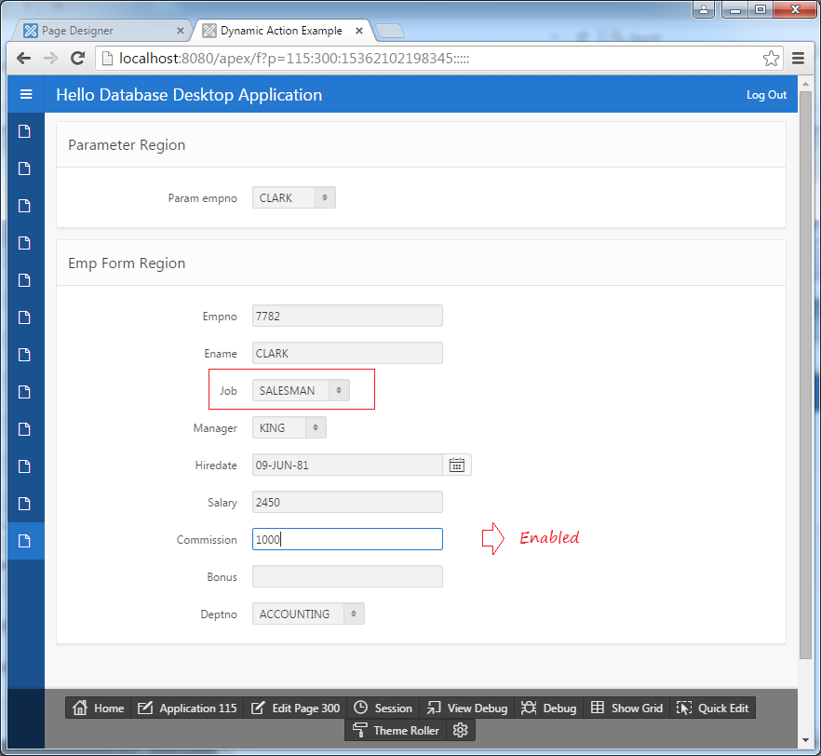
Task: Open the Hiredate calendar picker icon
Action: 456,465
